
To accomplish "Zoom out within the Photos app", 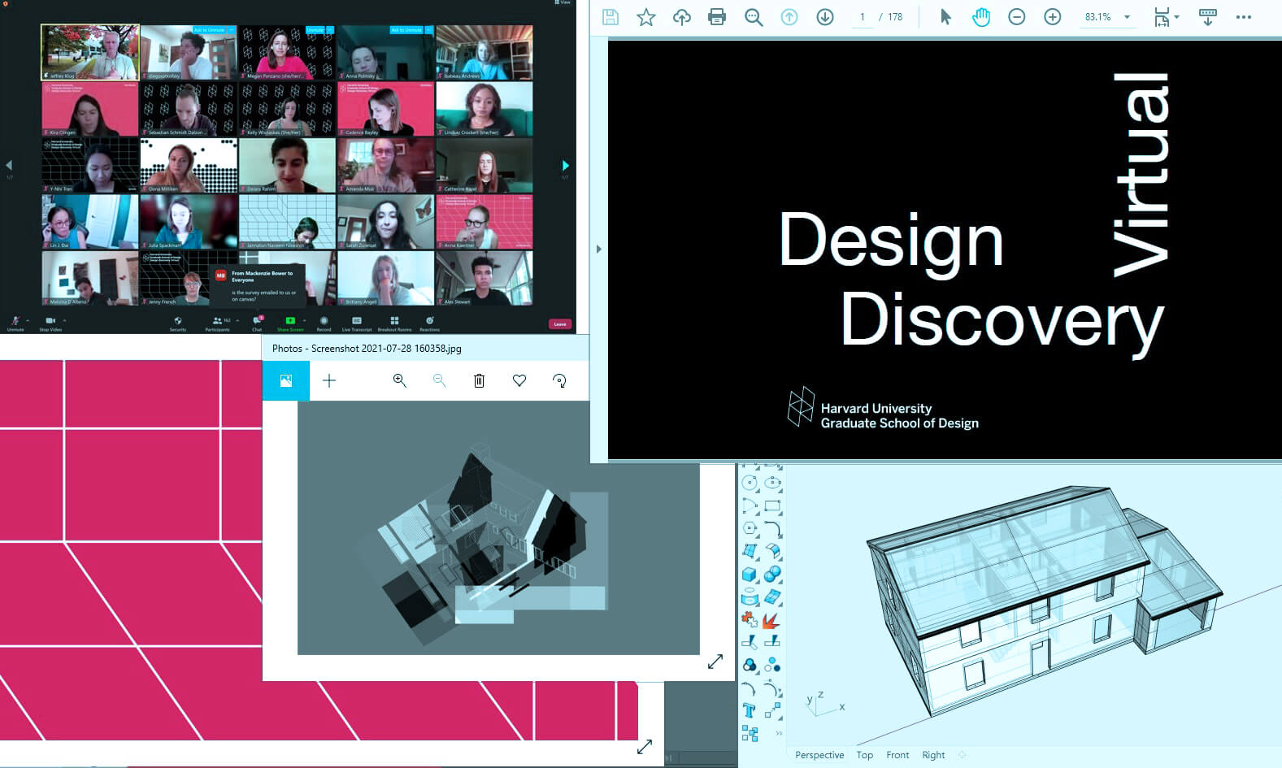I will pyautogui.click(x=439, y=380).
